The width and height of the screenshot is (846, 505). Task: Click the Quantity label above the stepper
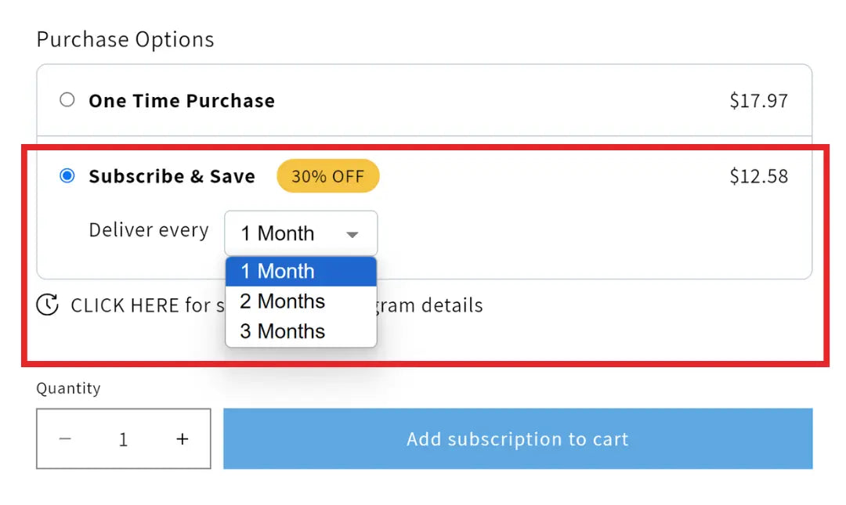coord(68,388)
